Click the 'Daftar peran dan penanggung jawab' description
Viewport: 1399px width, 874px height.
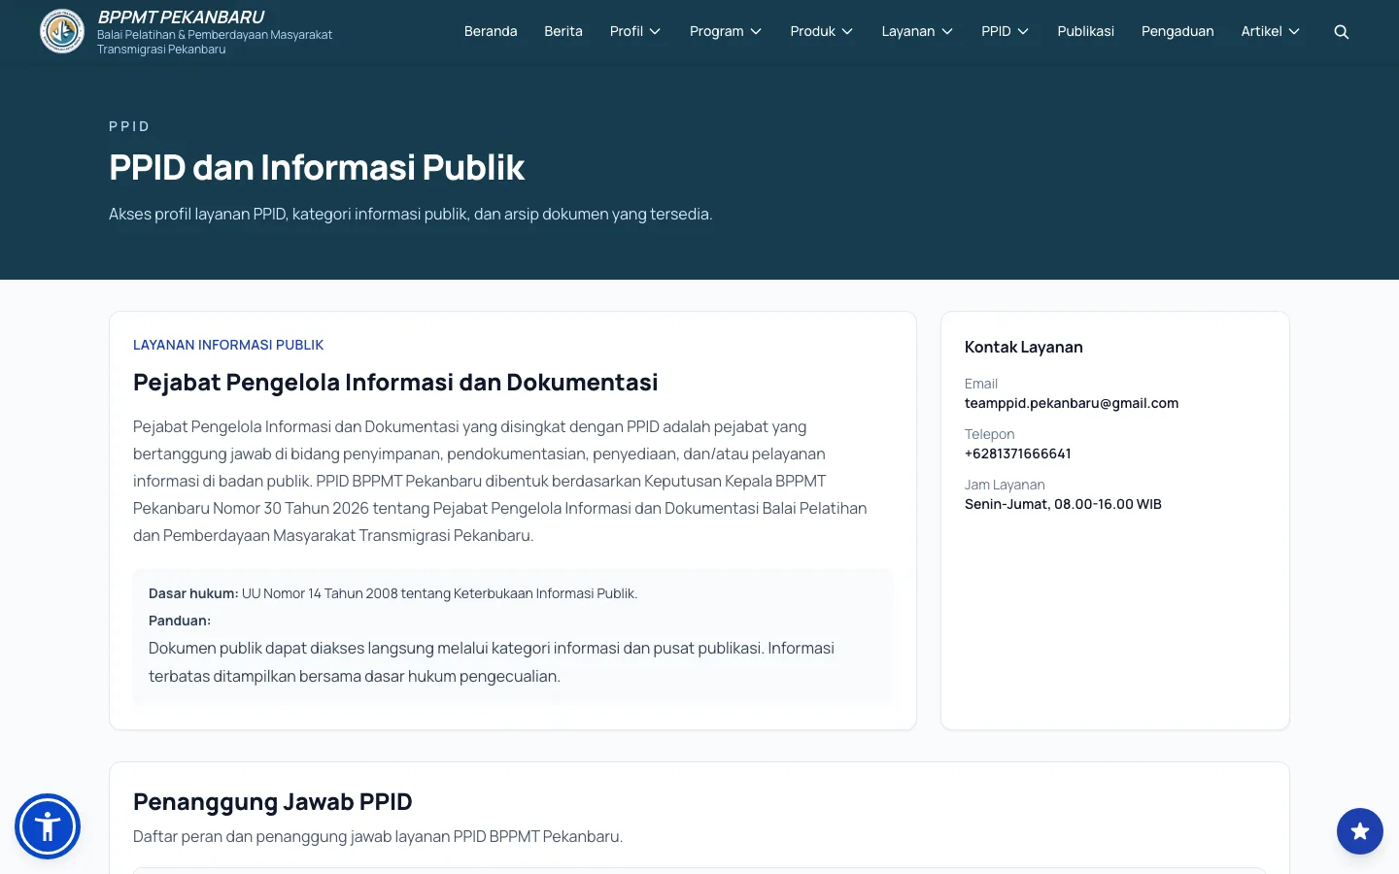[x=378, y=836]
